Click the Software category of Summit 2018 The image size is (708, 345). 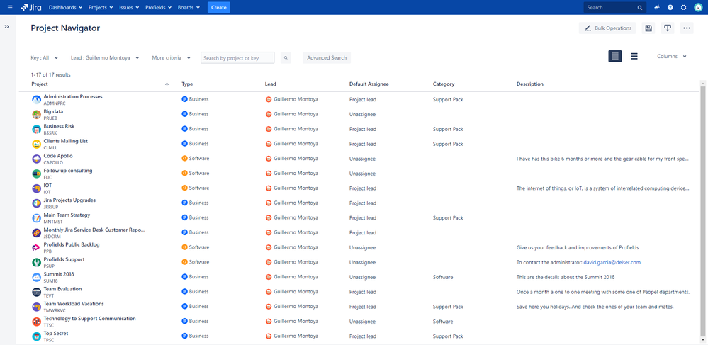point(442,277)
